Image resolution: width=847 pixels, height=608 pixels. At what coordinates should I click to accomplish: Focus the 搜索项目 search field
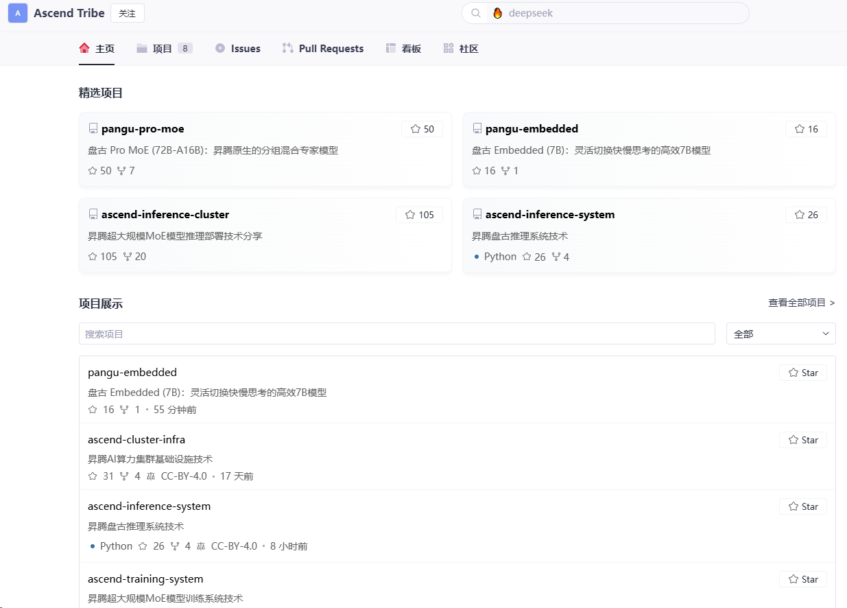tap(397, 334)
